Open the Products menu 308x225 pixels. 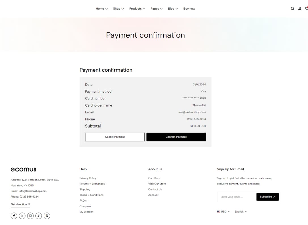coord(137,9)
